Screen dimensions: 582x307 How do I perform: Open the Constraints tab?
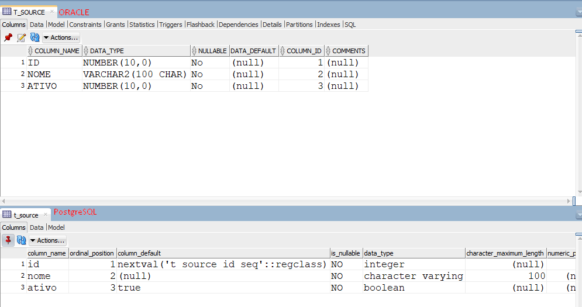click(x=85, y=25)
